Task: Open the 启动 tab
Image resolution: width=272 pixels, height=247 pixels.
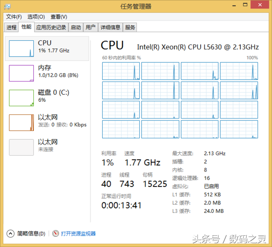Action: (76, 27)
